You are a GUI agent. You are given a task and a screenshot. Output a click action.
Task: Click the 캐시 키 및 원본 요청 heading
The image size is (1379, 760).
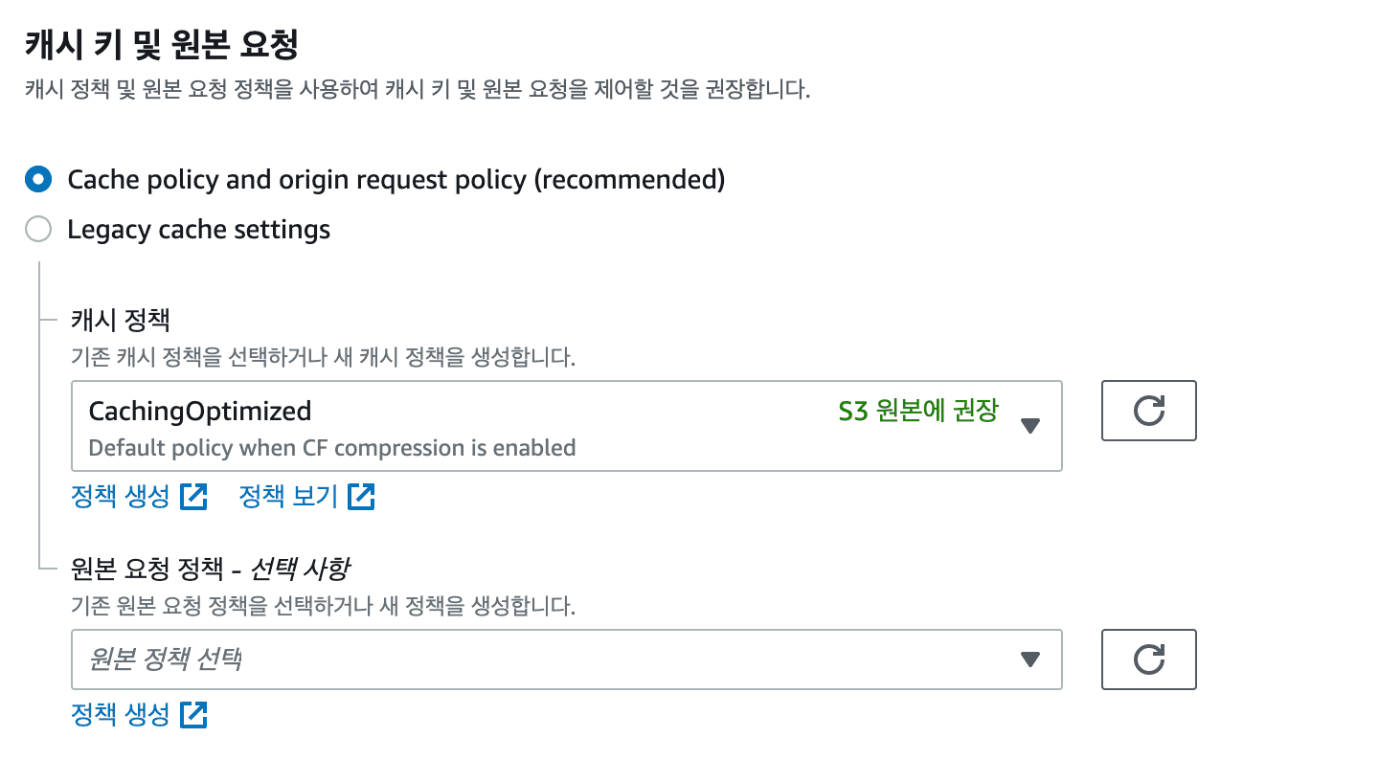[x=162, y=45]
